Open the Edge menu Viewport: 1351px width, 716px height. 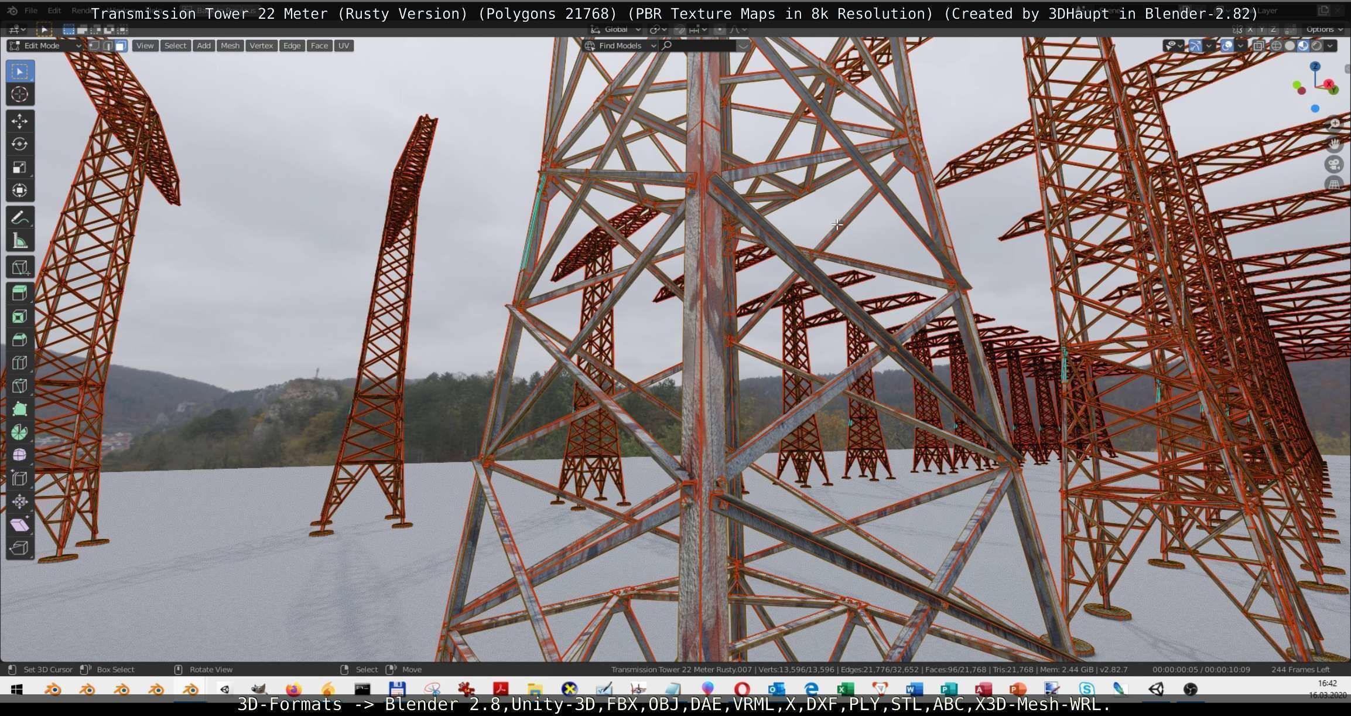[292, 46]
